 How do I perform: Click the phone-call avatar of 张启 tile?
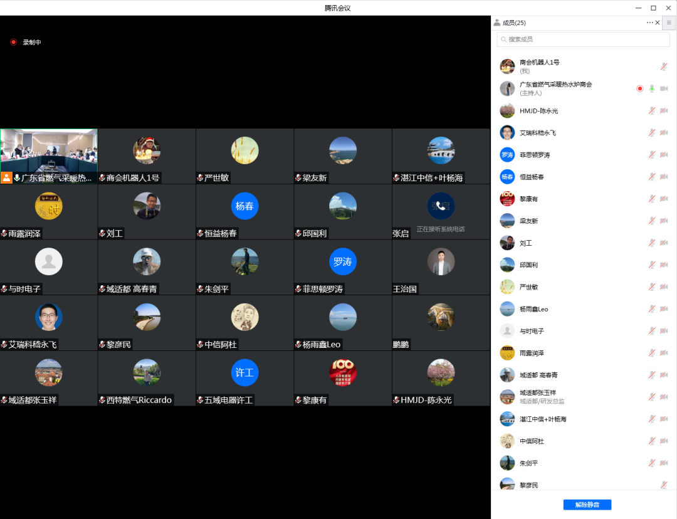[x=441, y=206]
